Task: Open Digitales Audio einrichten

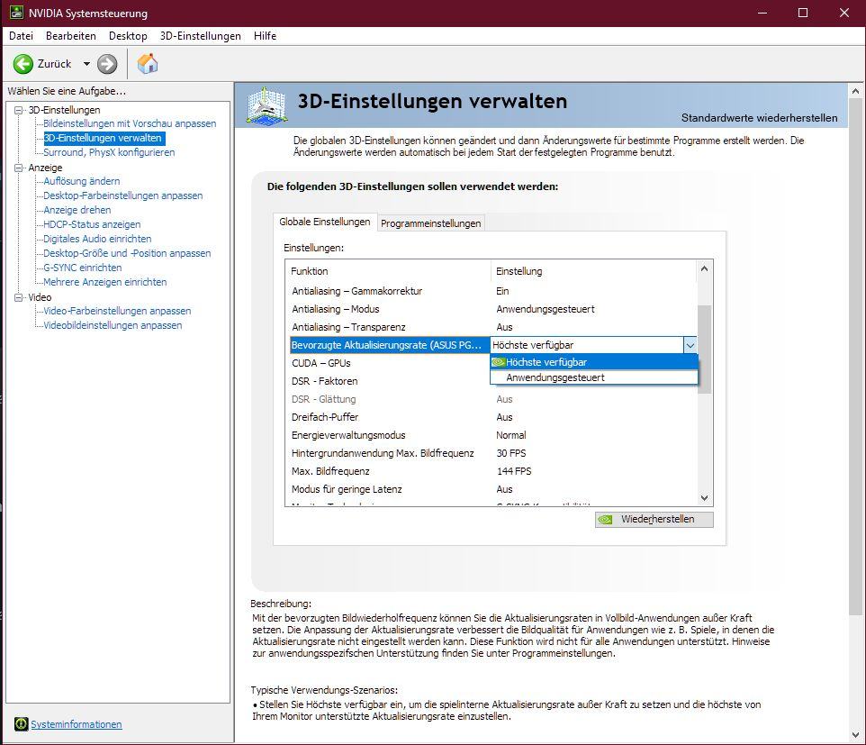Action: [97, 239]
